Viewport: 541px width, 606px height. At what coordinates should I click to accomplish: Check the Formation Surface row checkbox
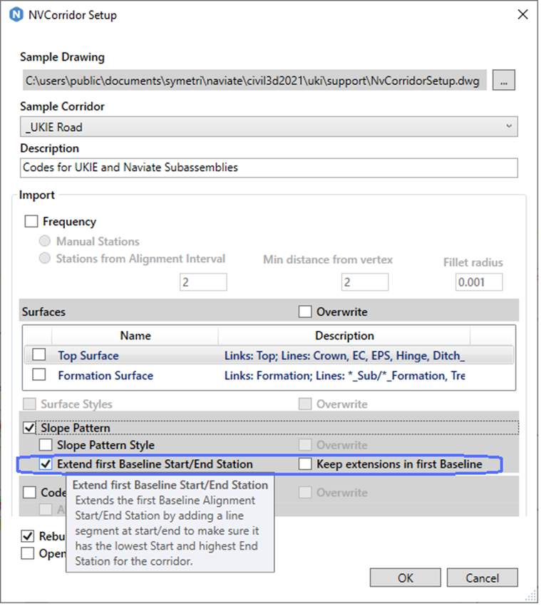(x=39, y=375)
